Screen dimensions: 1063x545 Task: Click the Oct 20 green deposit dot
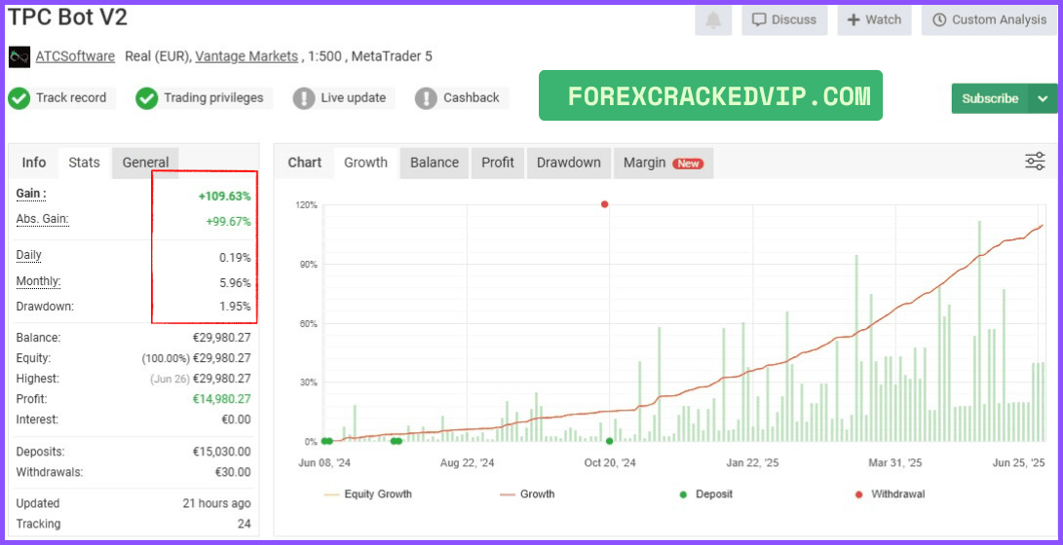[610, 442]
